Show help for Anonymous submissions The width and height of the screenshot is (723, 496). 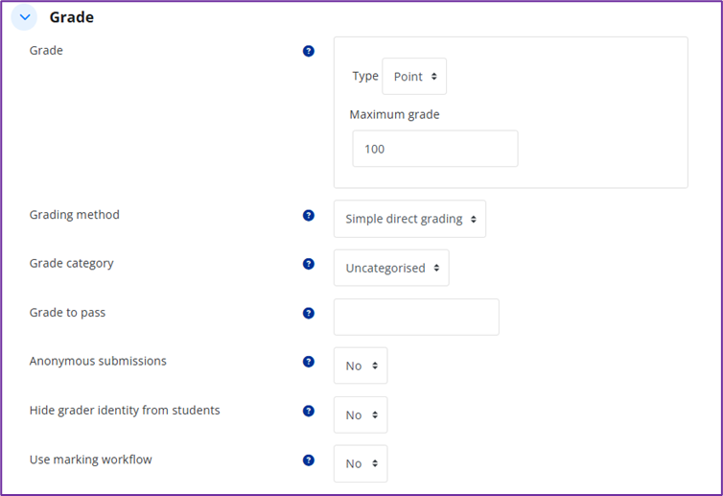click(309, 362)
